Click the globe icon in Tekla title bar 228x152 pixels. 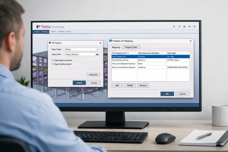pos(184,26)
